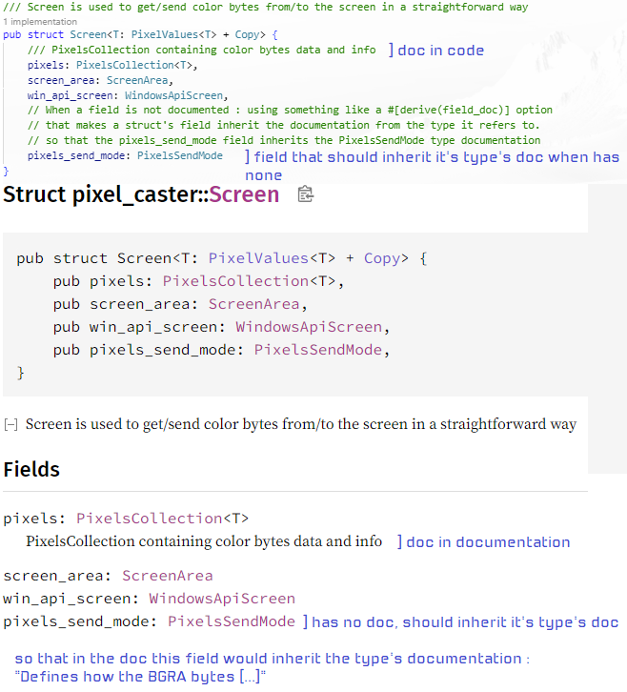Viewport: 627px width, 692px height.
Task: Open PixelsSendMode link in declaration block
Action: coord(317,350)
